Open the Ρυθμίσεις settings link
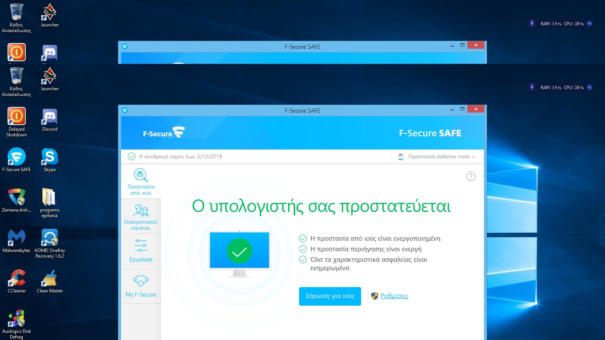 coord(394,296)
